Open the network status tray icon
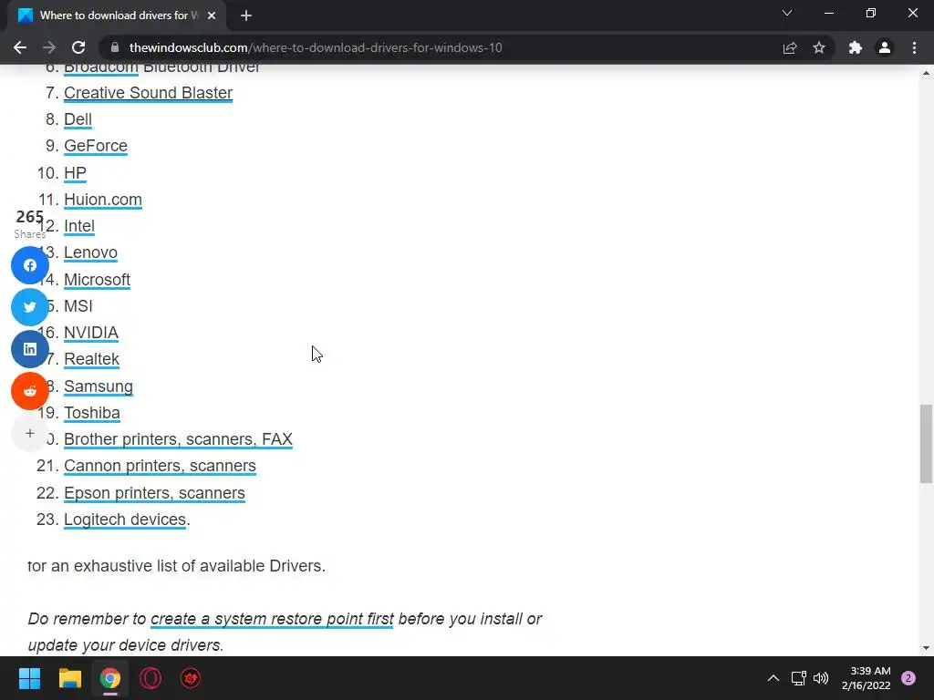 coord(798,678)
